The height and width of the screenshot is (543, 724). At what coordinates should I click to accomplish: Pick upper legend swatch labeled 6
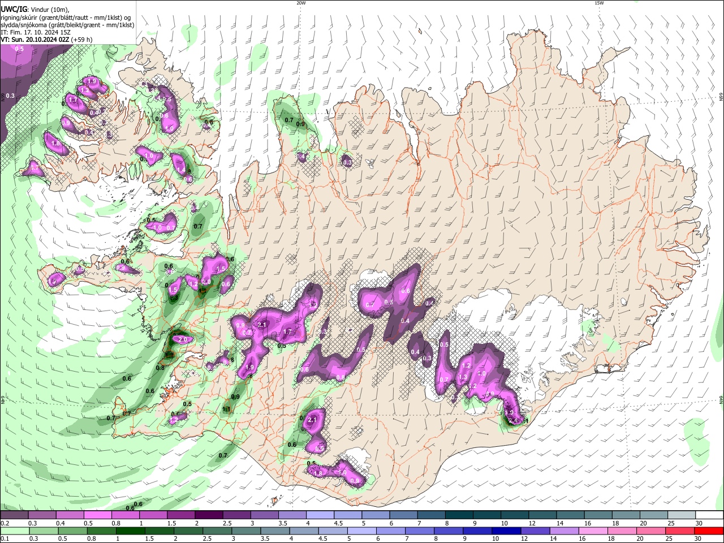[x=403, y=515]
